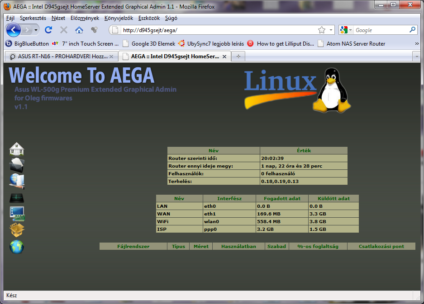This screenshot has width=424, height=304.
Task: Go to the browser Home page icon
Action: (x=79, y=30)
